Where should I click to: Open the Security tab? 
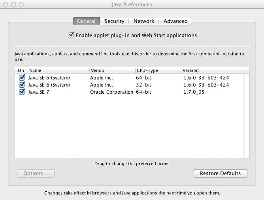click(x=114, y=21)
